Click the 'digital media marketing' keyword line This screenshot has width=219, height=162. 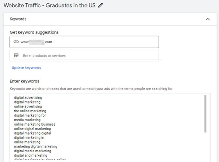(x=33, y=151)
